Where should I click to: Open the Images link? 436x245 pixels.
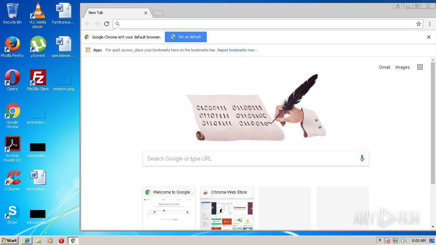click(402, 67)
